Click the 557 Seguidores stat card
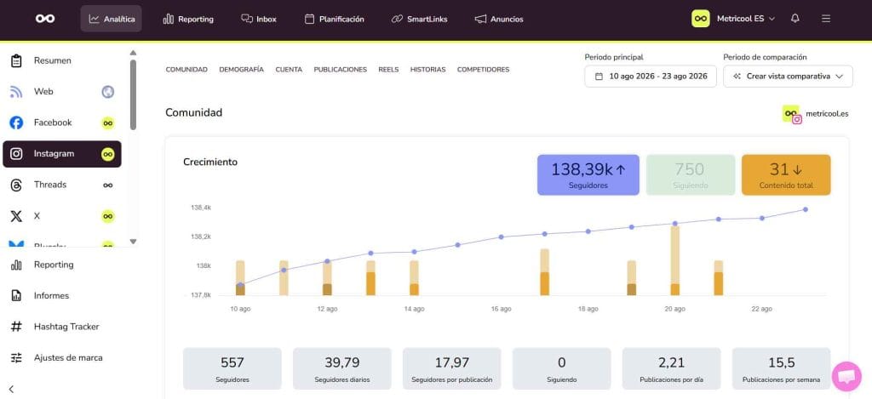872x399 pixels. pos(232,368)
